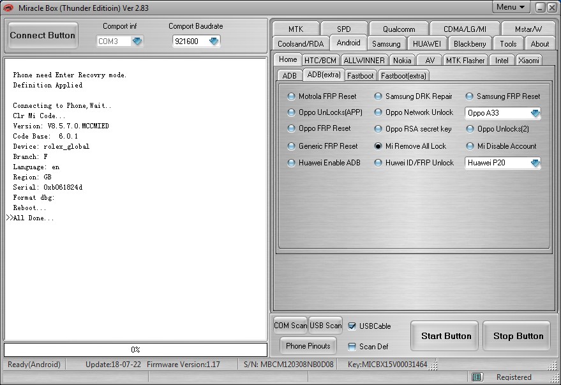Enable the Scan Def checkbox

(x=352, y=346)
